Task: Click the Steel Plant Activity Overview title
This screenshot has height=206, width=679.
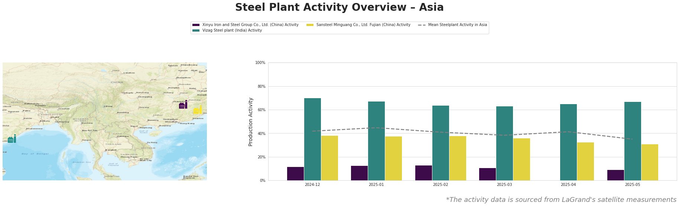Action: pyautogui.click(x=339, y=7)
